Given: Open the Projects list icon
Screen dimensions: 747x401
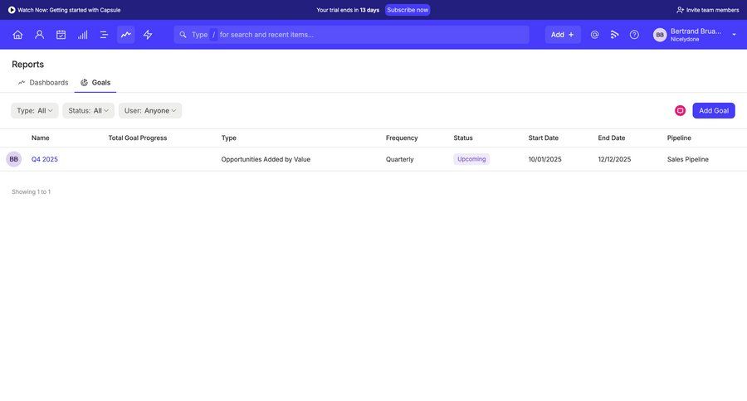Looking at the screenshot, I should pos(104,35).
